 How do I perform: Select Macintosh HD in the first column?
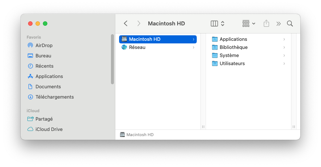[x=158, y=39]
